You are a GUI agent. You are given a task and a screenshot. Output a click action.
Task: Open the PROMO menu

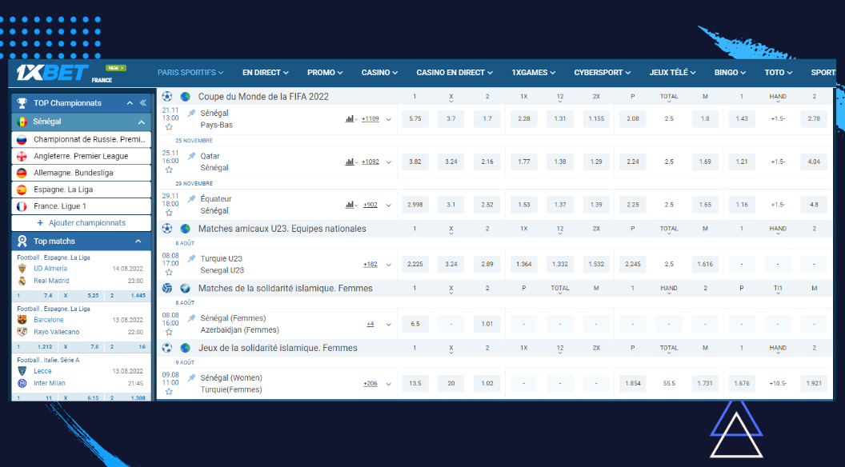pyautogui.click(x=325, y=72)
